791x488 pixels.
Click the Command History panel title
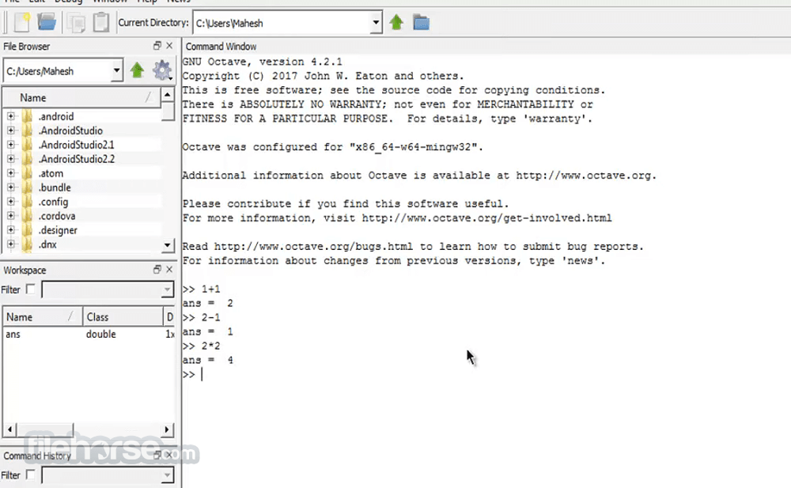(x=37, y=456)
